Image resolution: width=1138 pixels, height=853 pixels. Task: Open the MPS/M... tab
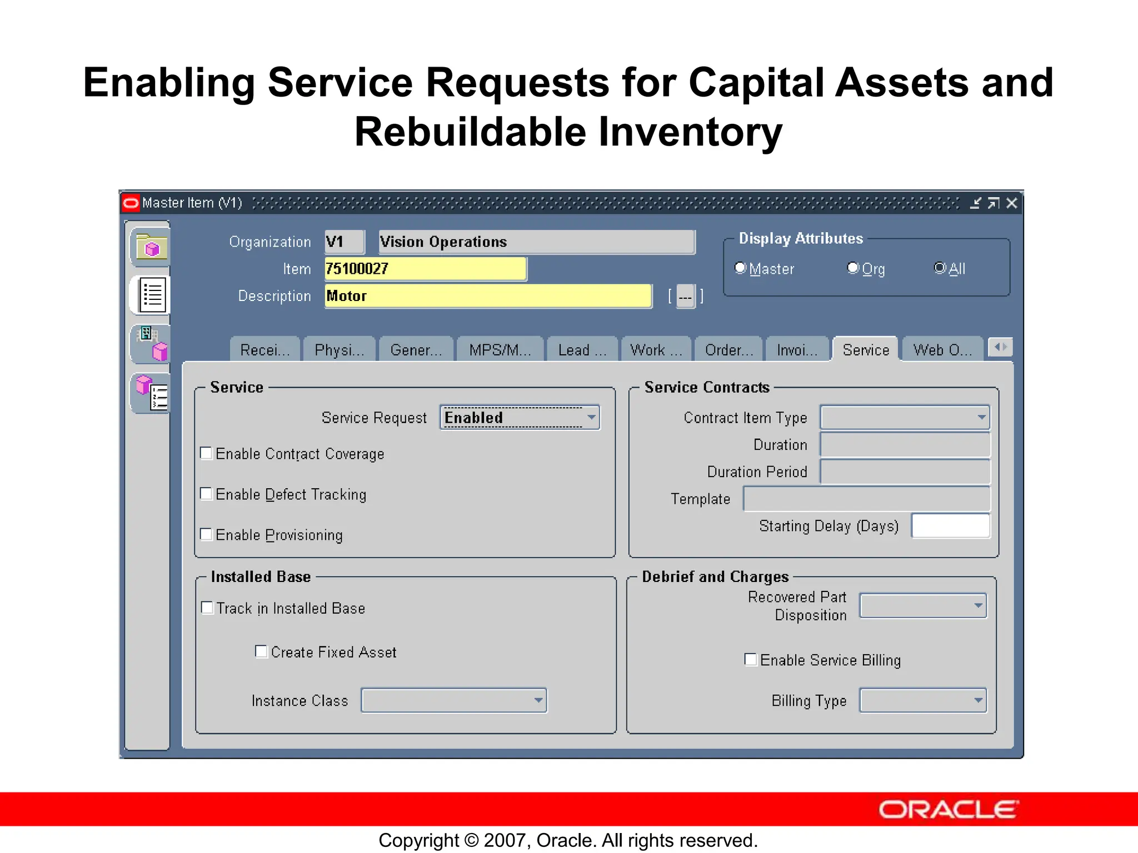(x=500, y=349)
